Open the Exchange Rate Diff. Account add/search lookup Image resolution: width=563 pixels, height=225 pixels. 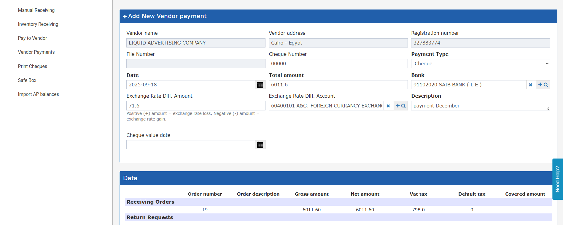point(401,106)
